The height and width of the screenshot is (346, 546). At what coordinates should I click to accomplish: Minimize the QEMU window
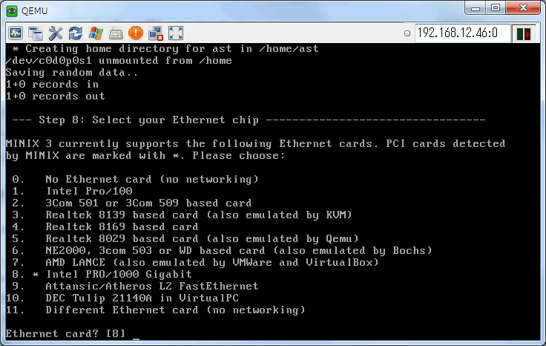coord(476,7)
